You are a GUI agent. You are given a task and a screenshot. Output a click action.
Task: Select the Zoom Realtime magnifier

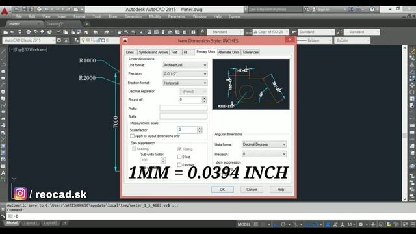click(x=126, y=32)
